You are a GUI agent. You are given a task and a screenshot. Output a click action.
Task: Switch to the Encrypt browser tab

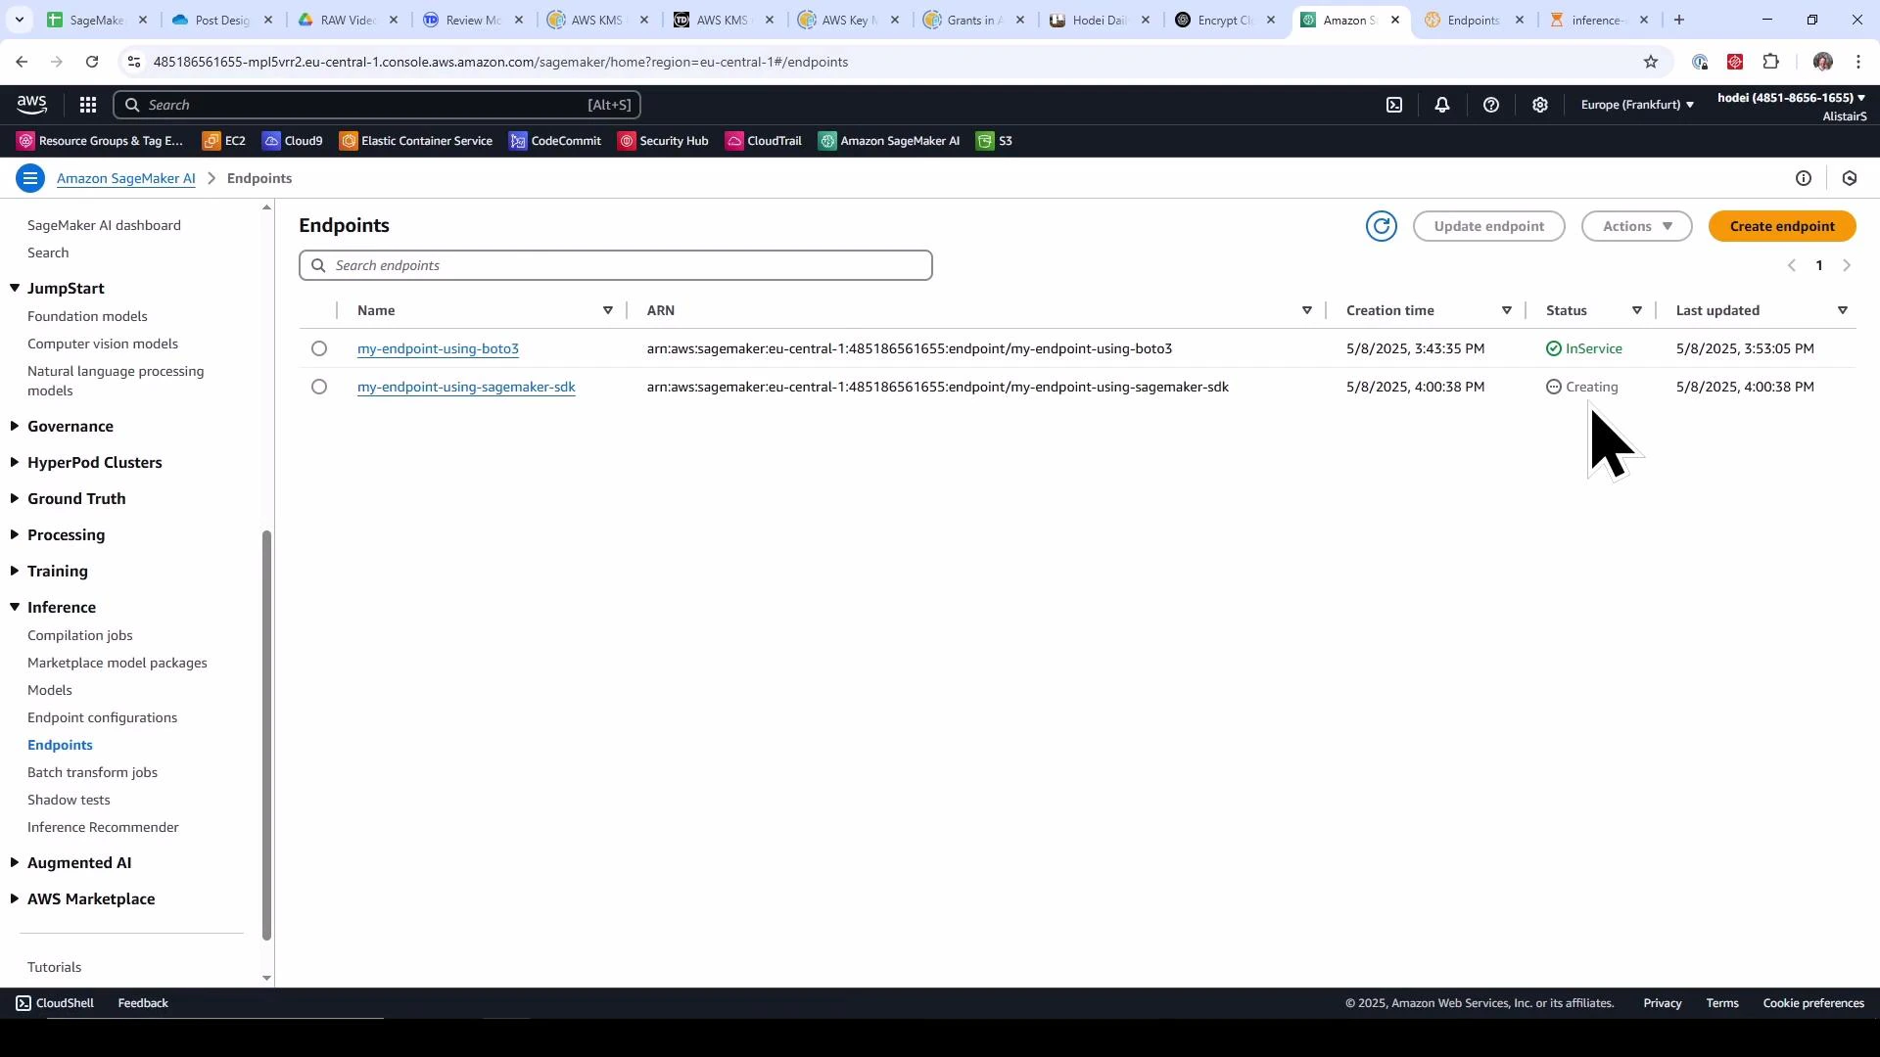click(x=1223, y=20)
